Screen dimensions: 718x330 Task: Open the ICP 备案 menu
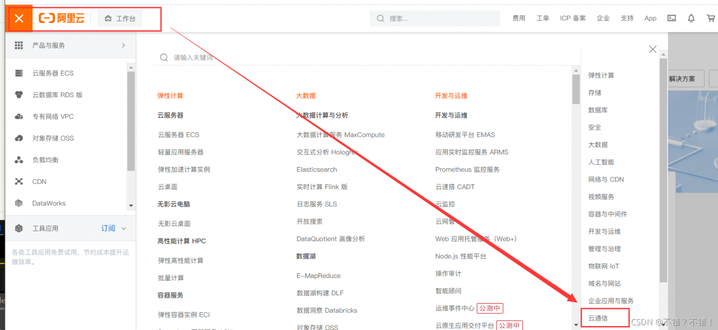573,18
